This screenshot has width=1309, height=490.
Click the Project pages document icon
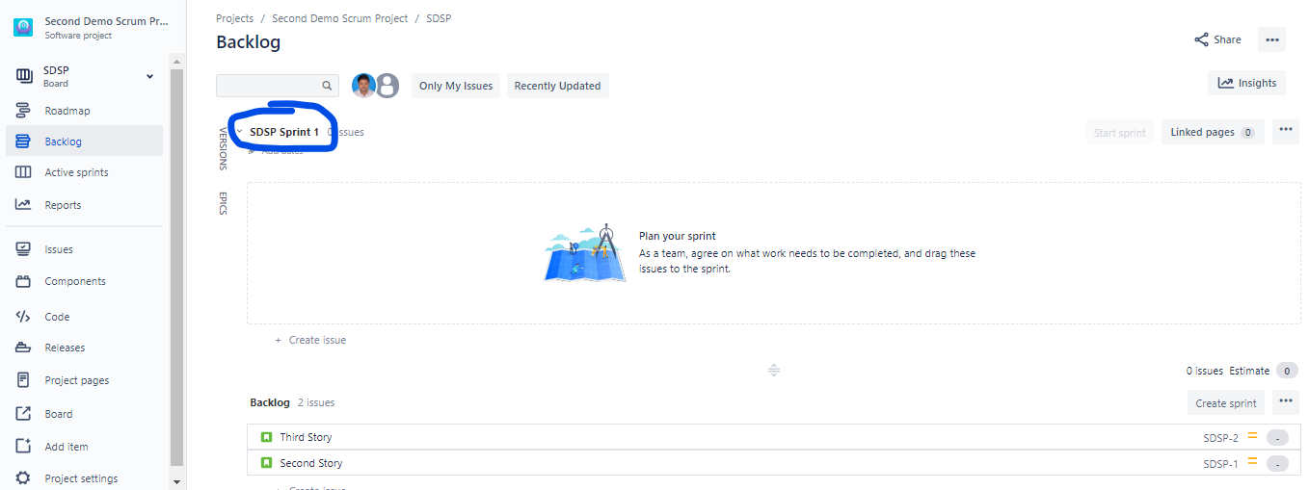tap(23, 380)
